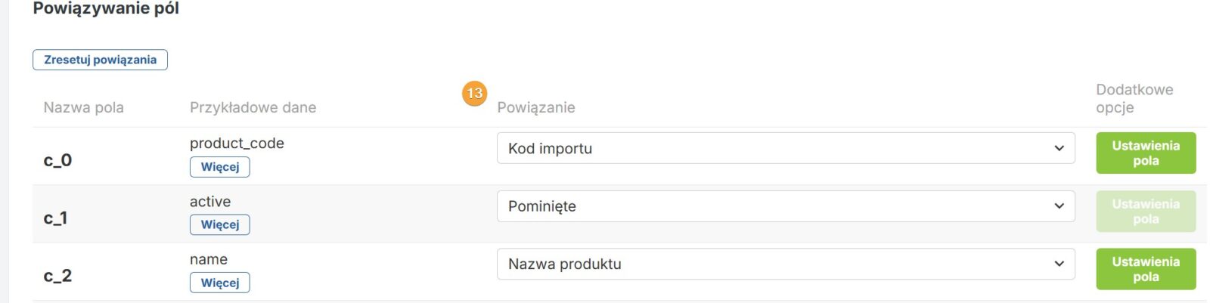The width and height of the screenshot is (1210, 303).
Task: Click Więcej below the name sample
Action: (219, 283)
